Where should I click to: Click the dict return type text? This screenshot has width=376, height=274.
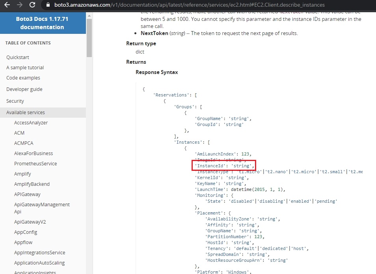pyautogui.click(x=140, y=52)
